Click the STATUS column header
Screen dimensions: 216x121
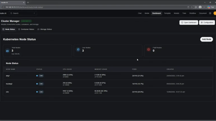tap(39, 69)
